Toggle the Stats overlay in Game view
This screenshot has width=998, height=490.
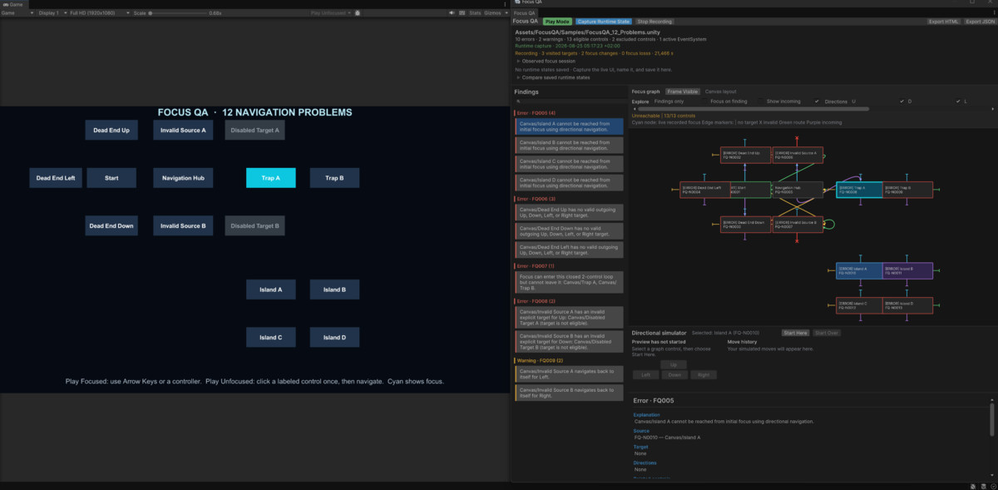click(x=475, y=13)
